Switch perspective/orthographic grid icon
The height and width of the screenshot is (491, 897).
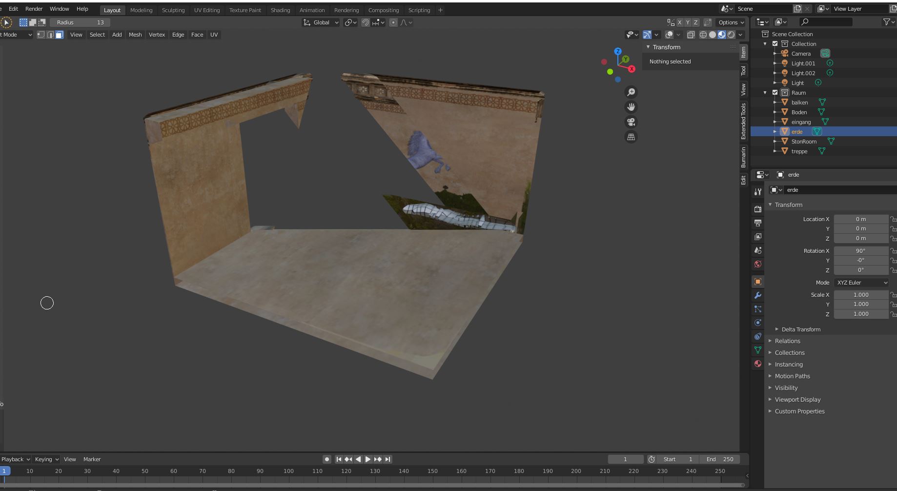pyautogui.click(x=631, y=137)
